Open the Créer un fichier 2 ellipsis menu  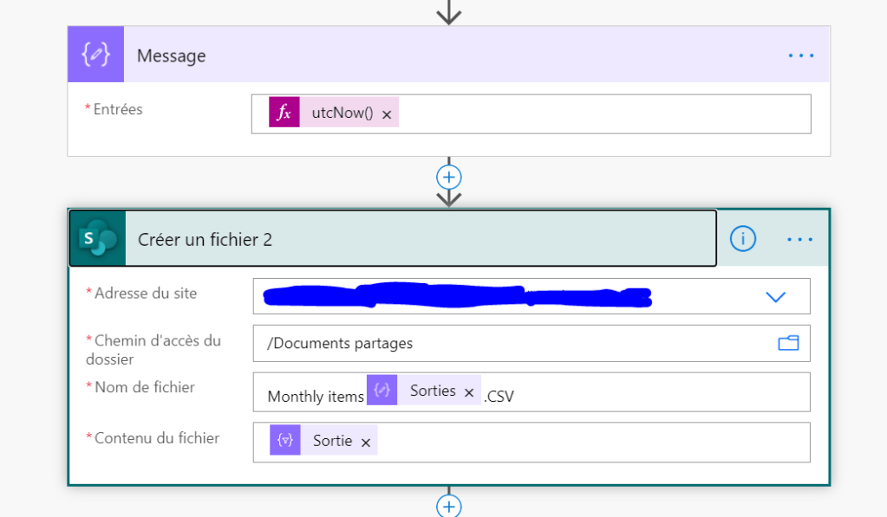[x=799, y=239]
